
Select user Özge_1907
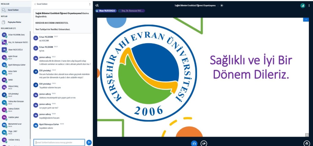(16, 132)
